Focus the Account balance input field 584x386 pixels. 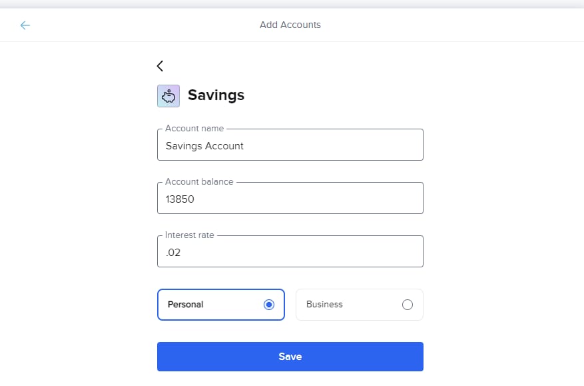click(290, 198)
